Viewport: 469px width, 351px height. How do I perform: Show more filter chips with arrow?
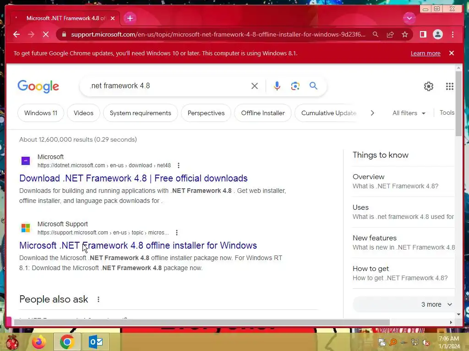click(372, 113)
